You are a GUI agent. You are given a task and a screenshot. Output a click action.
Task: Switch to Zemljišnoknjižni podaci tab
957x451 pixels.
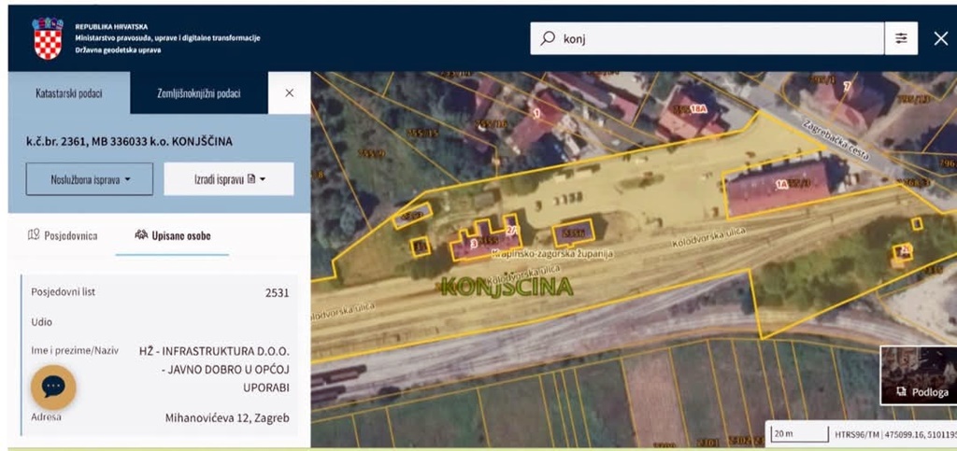click(198, 94)
